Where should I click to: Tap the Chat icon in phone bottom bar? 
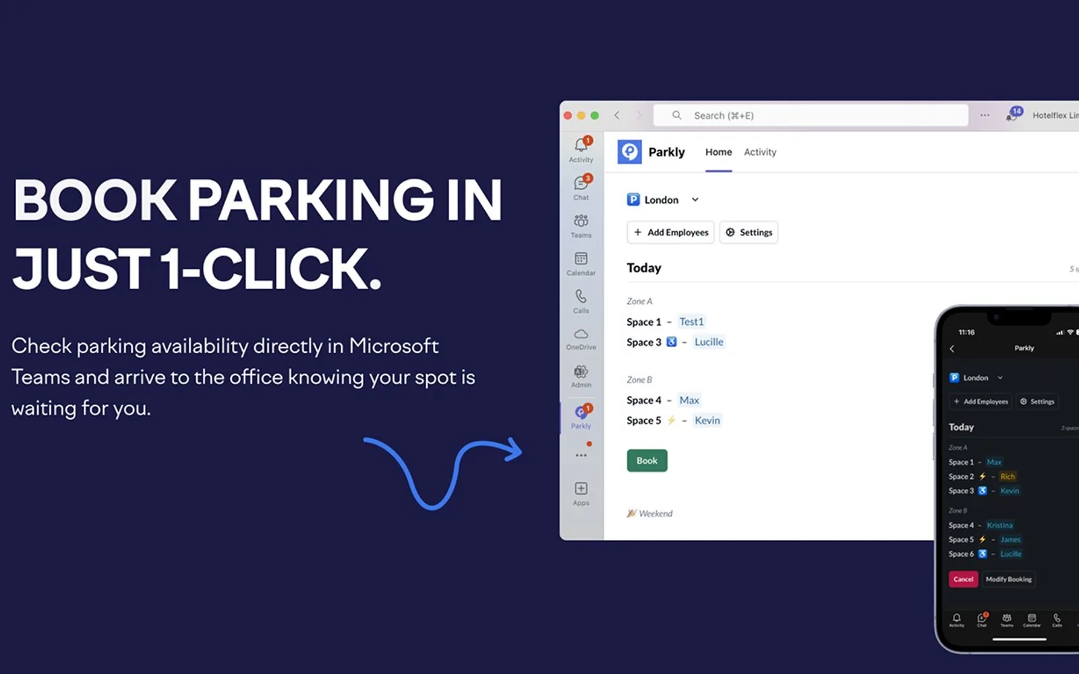[982, 620]
